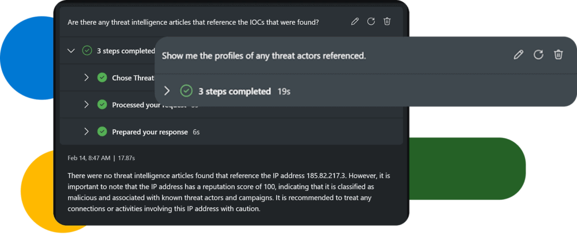
Task: Click green checkmark beside Prepared your response
Action: pyautogui.click(x=102, y=131)
